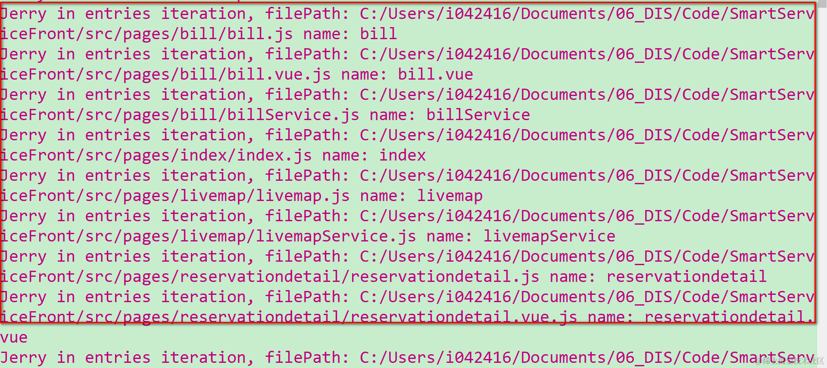Click the 'name:' label before 'billService'
Viewport: 827px width, 368px height.
393,115
